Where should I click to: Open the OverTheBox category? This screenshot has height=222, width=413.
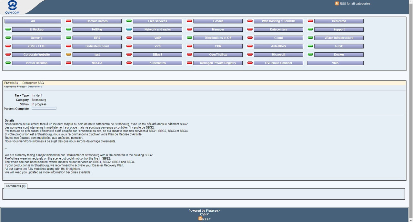coord(218,55)
